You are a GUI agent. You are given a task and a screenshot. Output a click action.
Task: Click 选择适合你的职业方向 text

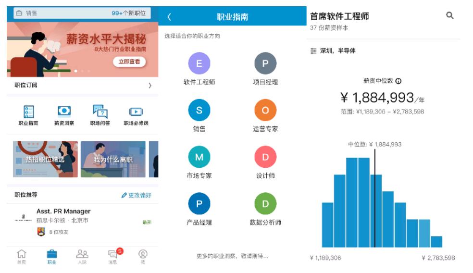tap(192, 36)
